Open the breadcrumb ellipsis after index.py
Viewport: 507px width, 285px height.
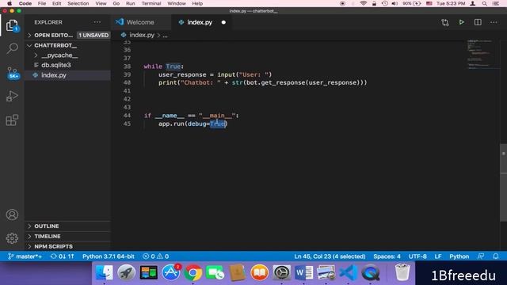click(166, 35)
